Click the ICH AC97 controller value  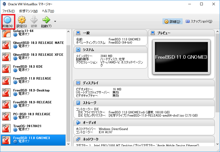coord(106,132)
